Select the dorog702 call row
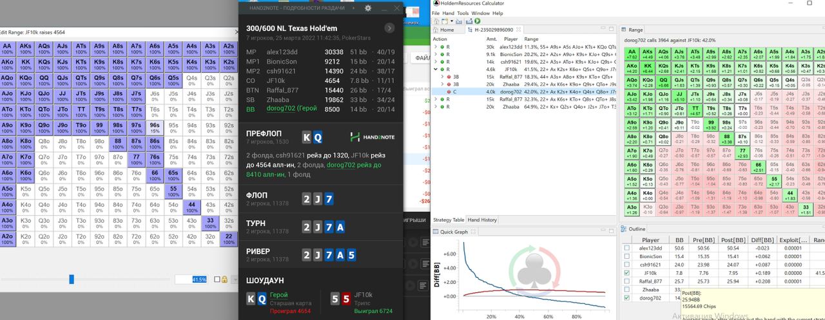Screen dimensions: 825x320 pyautogui.click(x=522, y=91)
